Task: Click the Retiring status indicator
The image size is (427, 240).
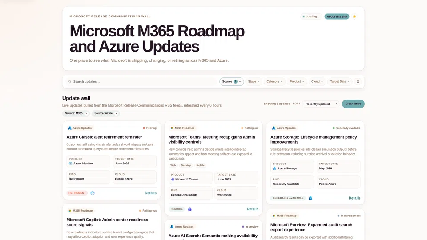Action: point(149,128)
